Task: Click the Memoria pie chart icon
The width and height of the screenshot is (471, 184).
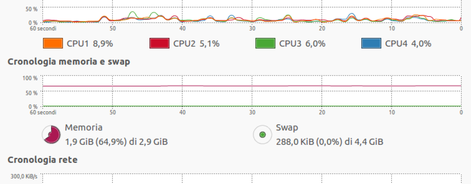Action: 51,134
